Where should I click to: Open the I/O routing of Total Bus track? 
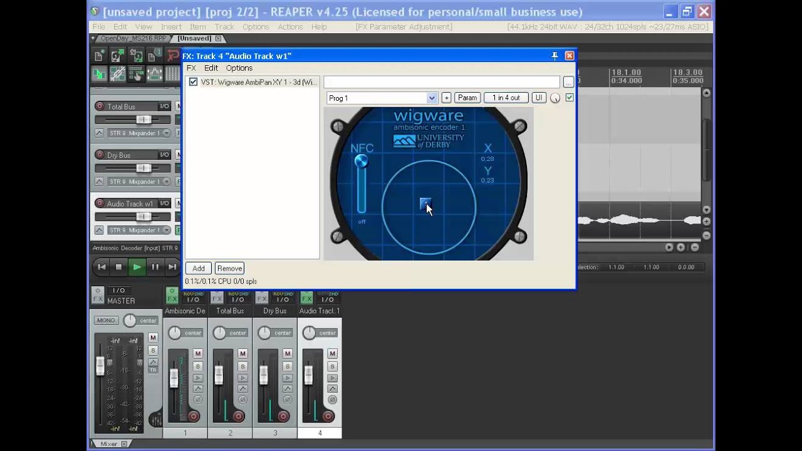click(x=164, y=106)
